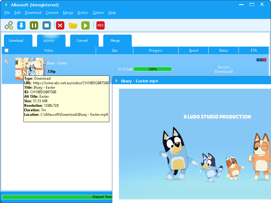Stop the task with the blue stop icon

47,25
